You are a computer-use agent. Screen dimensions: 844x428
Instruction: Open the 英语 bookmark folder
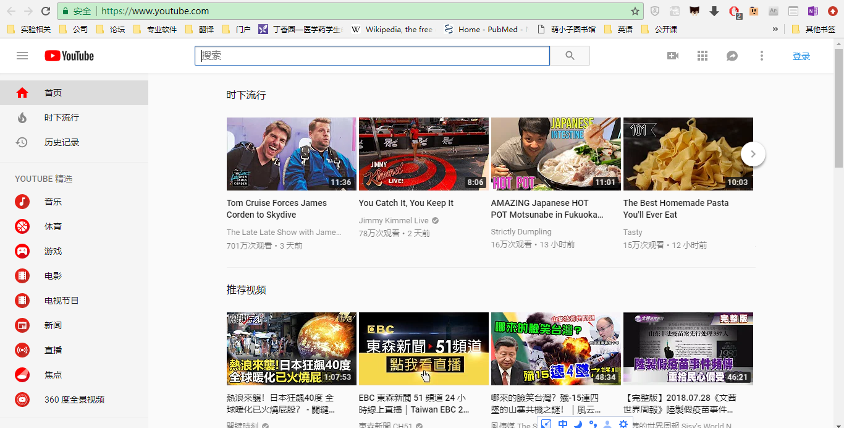coord(618,29)
